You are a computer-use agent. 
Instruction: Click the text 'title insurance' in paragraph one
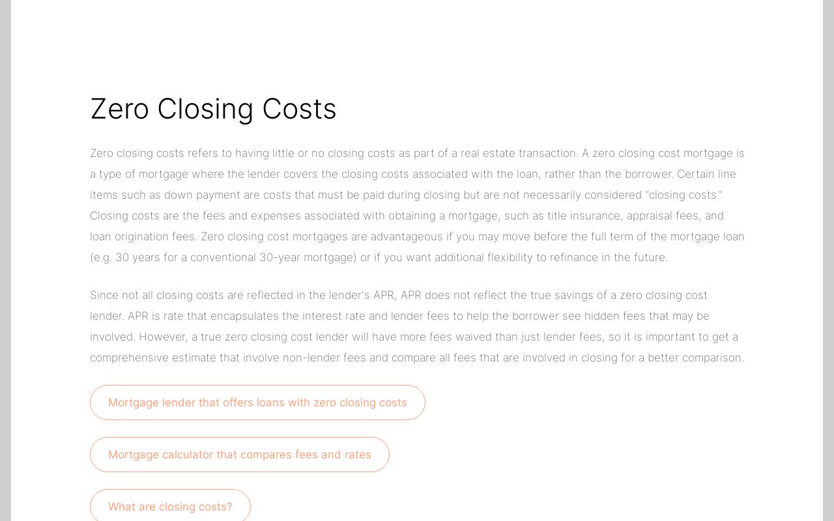(x=582, y=216)
